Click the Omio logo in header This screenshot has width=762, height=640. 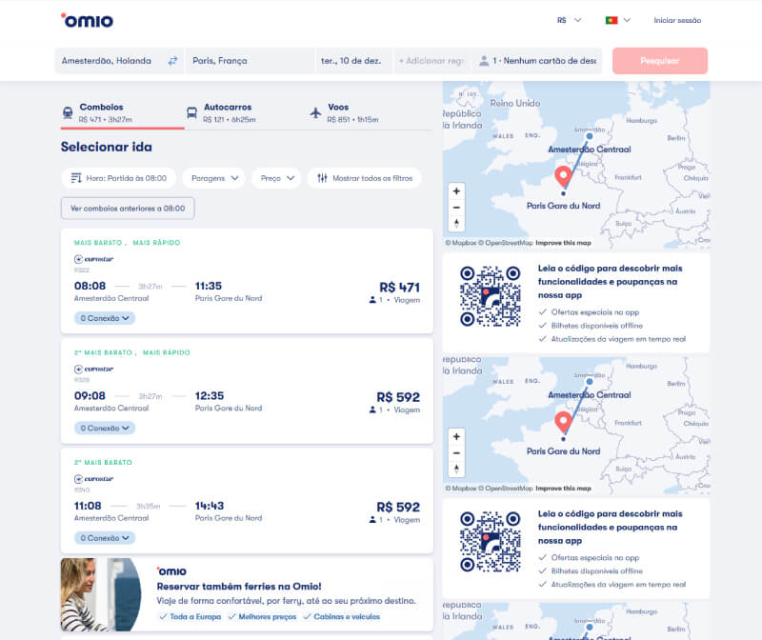coord(87,20)
